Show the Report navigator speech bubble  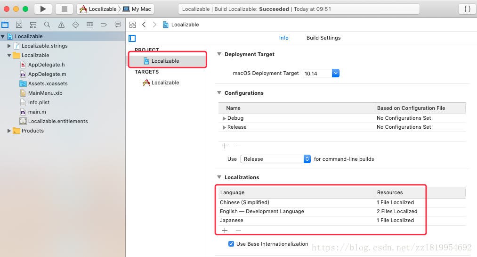pyautogui.click(x=118, y=25)
